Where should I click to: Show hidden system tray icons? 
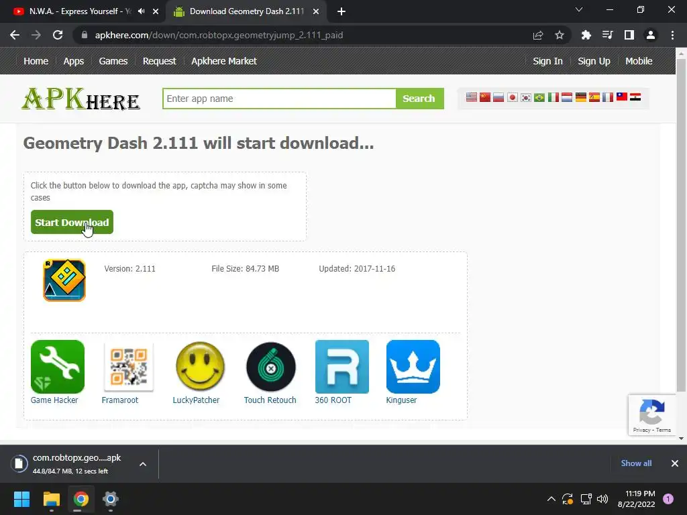[x=551, y=499]
